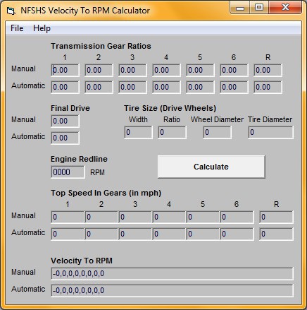This screenshot has width=307, height=310.
Task: Click the Velocity To RPM heading
Action: click(82, 261)
